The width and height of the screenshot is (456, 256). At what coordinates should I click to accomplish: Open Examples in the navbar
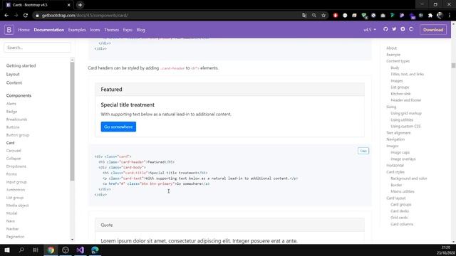pyautogui.click(x=77, y=30)
